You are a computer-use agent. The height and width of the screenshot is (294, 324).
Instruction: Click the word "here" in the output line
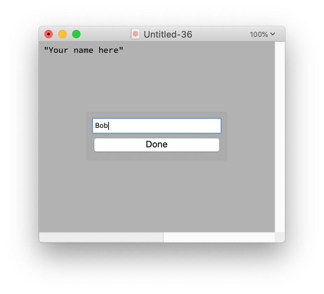click(109, 50)
